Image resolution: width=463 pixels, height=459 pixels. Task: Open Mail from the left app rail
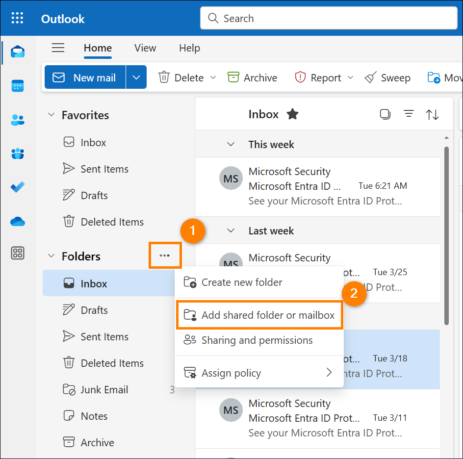point(18,52)
